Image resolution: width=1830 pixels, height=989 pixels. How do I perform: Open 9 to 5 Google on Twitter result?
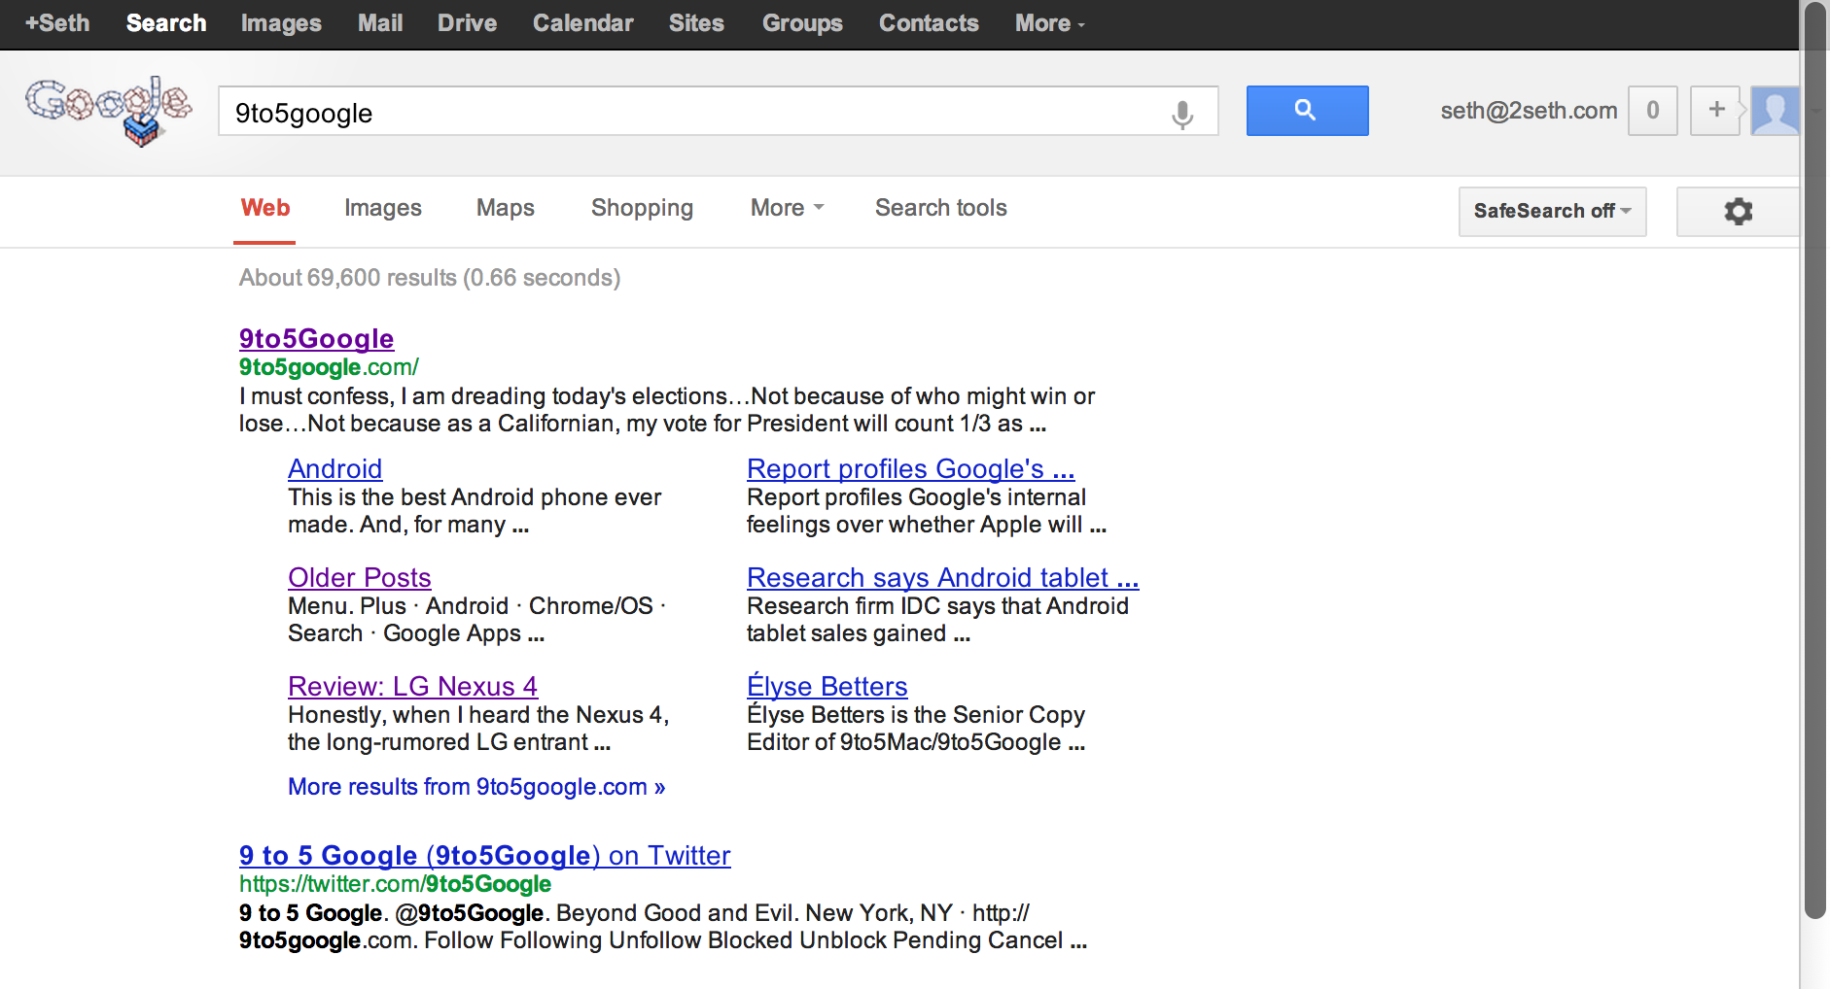click(x=484, y=855)
